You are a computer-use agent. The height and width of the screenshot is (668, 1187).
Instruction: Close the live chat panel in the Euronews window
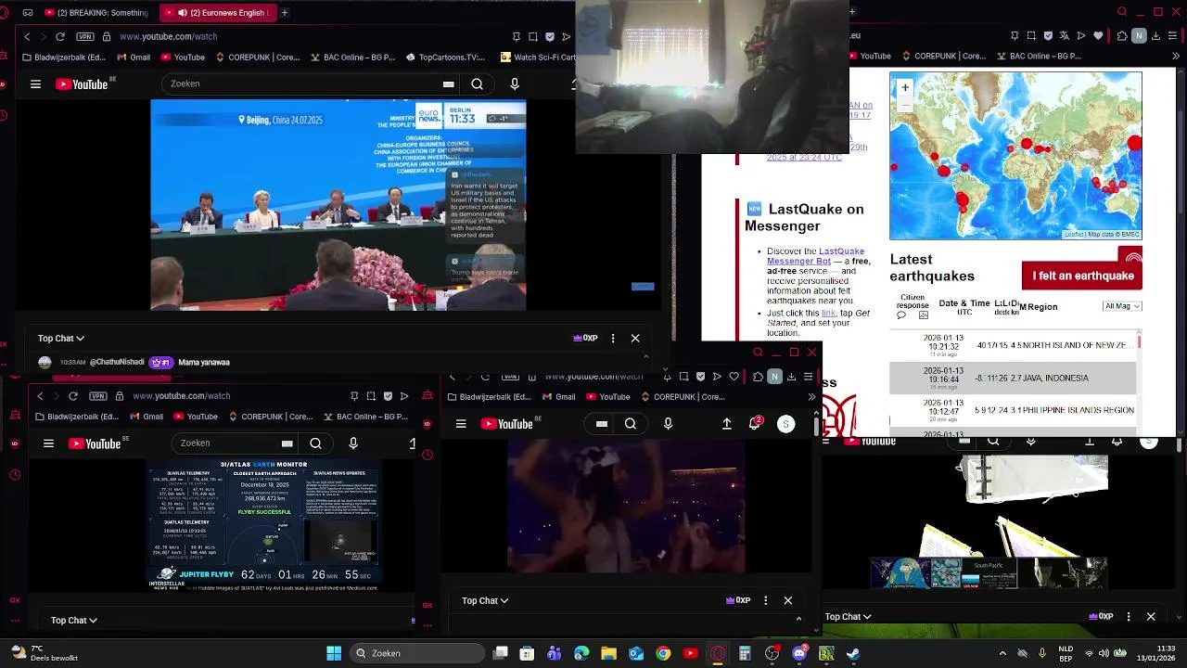[x=635, y=339]
